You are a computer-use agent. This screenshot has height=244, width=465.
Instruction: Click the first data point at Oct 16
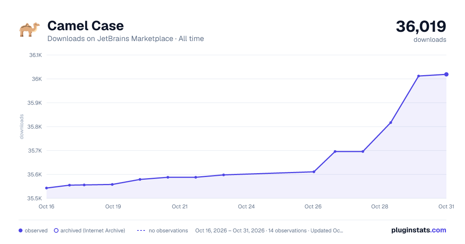coord(46,188)
